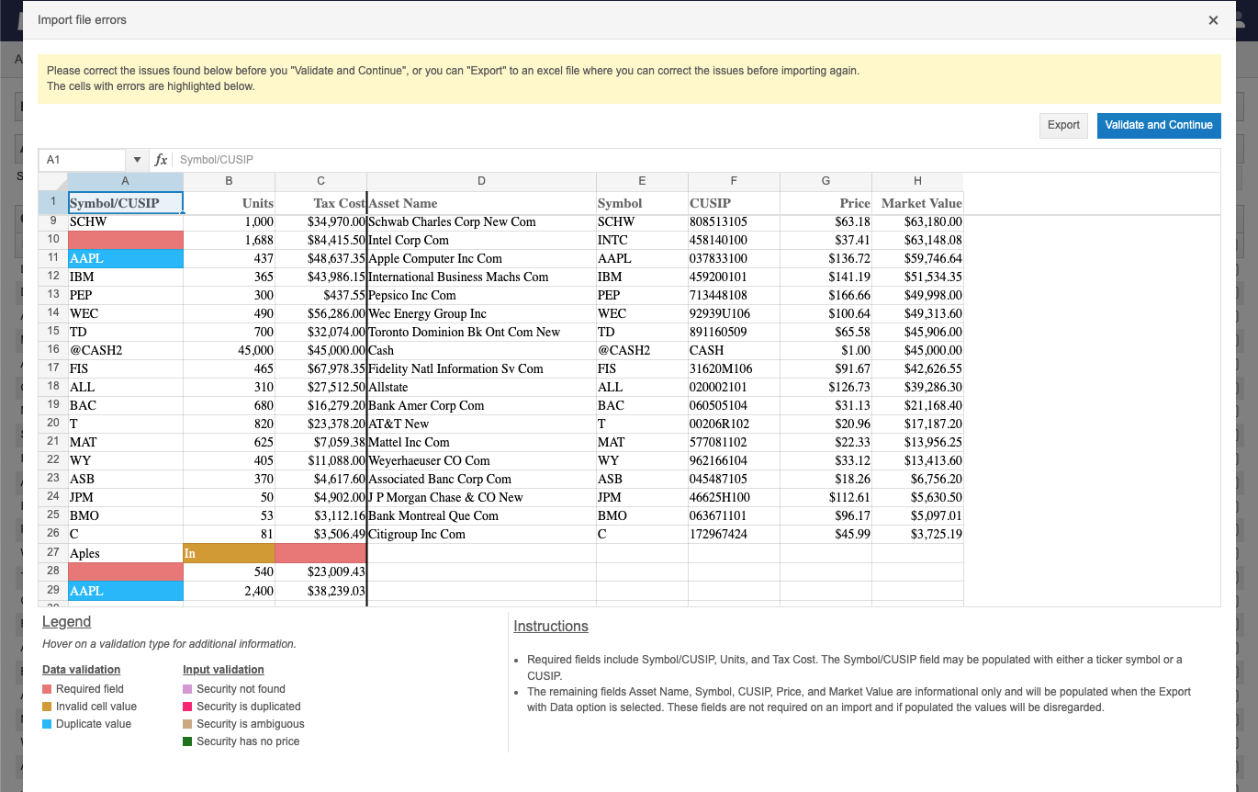Image resolution: width=1258 pixels, height=792 pixels.
Task: Select column F header
Action: 734,181
